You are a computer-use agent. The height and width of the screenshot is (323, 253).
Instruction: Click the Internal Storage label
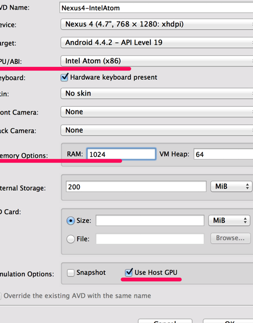tap(22, 188)
